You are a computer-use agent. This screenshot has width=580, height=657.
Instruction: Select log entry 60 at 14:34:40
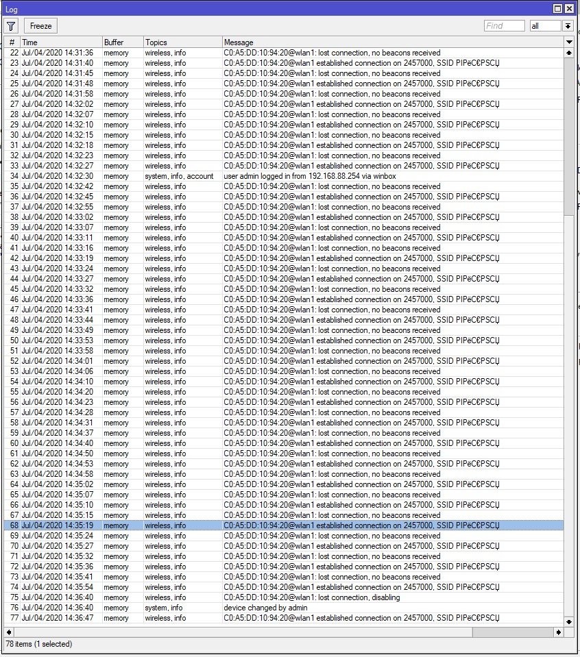(284, 443)
